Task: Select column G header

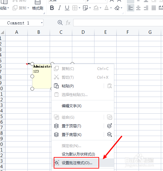Action: click(150, 32)
